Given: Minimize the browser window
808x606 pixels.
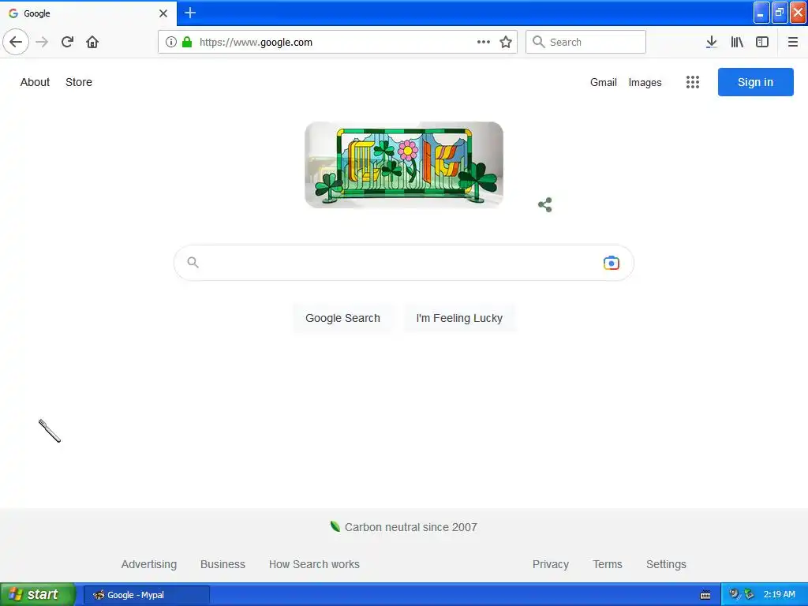Looking at the screenshot, I should click(x=761, y=13).
